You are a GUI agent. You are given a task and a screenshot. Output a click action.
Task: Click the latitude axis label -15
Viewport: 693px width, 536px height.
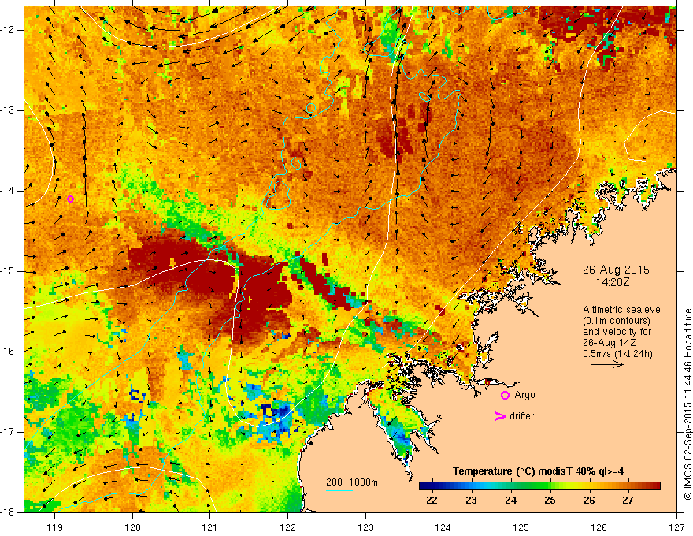(x=8, y=271)
